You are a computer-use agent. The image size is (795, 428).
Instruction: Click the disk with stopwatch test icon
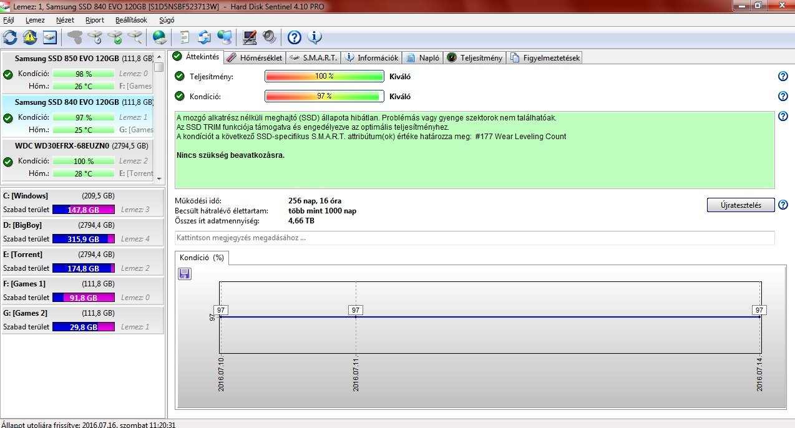click(95, 37)
